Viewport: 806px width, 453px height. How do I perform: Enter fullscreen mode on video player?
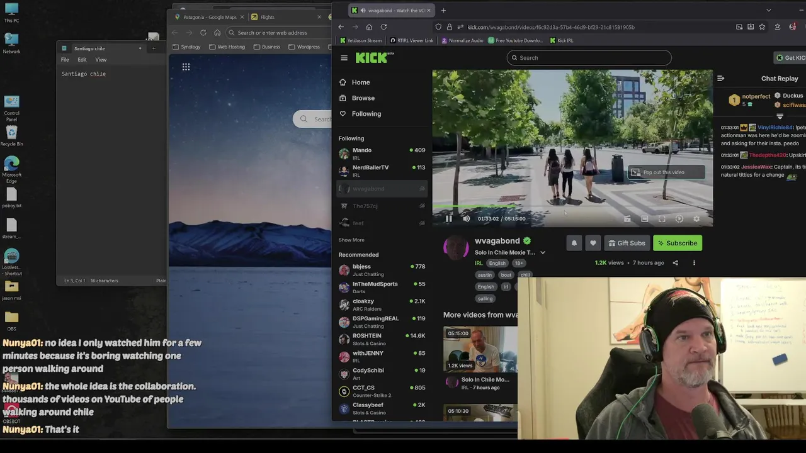(662, 219)
